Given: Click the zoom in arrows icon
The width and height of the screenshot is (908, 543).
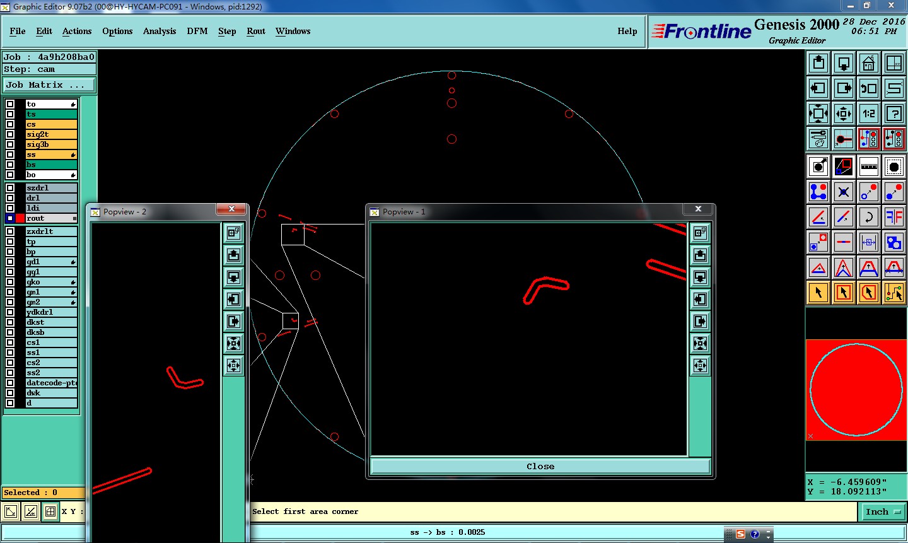Looking at the screenshot, I should click(x=818, y=114).
